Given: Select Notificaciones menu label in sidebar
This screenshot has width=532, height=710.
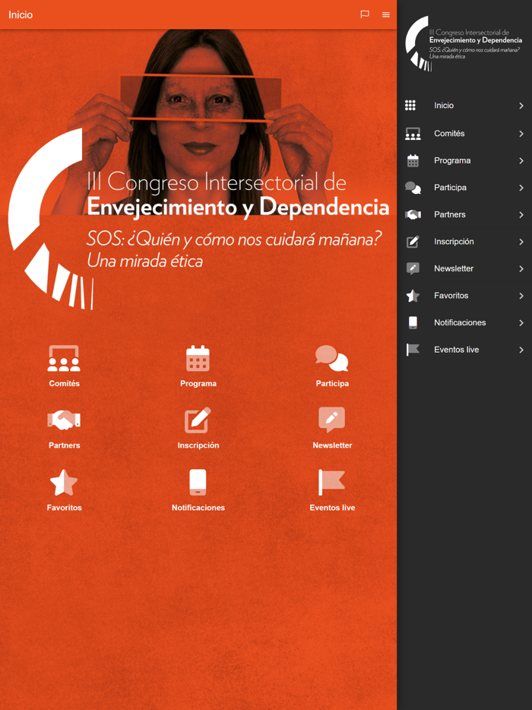Looking at the screenshot, I should click(460, 322).
